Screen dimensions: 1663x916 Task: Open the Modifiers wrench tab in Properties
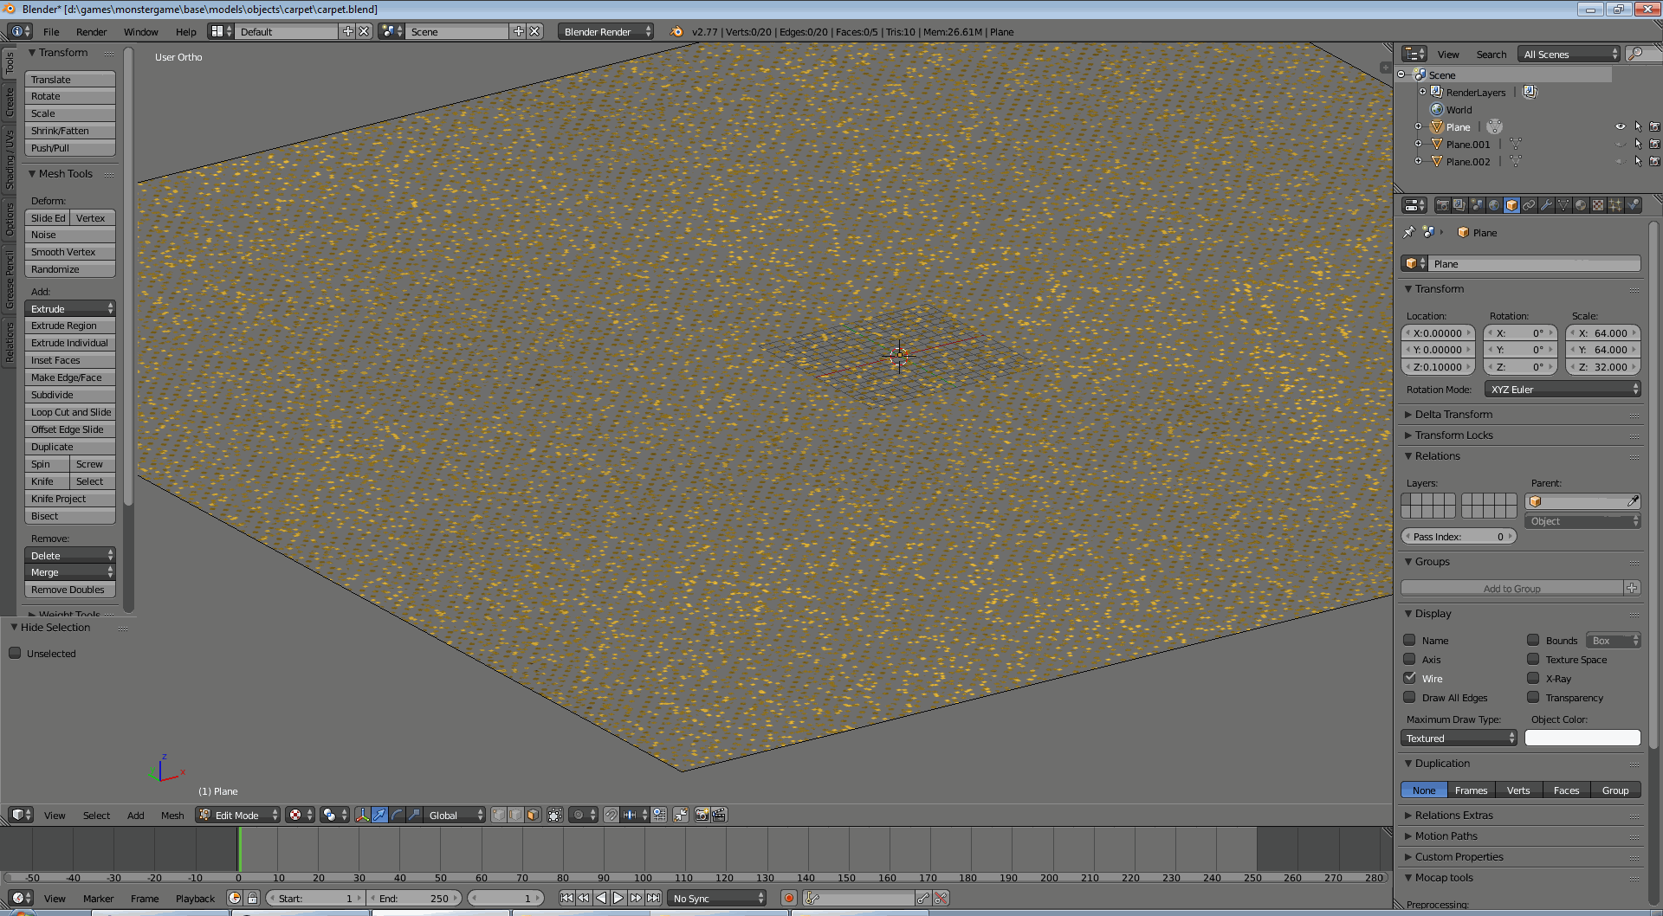point(1546,205)
